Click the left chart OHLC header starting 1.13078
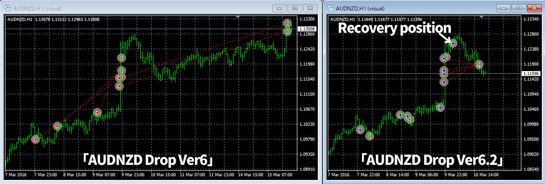 click(x=53, y=20)
